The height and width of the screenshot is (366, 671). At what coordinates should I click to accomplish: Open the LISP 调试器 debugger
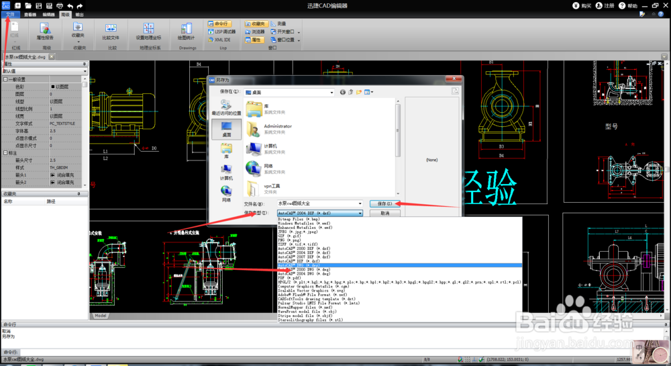[221, 32]
